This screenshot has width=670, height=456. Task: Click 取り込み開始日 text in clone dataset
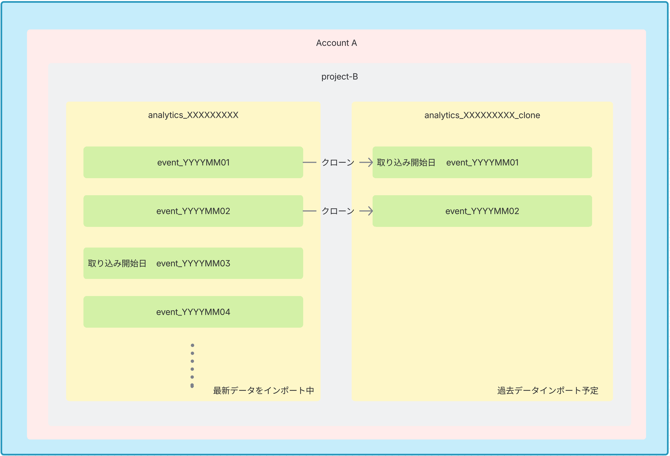pyautogui.click(x=406, y=162)
